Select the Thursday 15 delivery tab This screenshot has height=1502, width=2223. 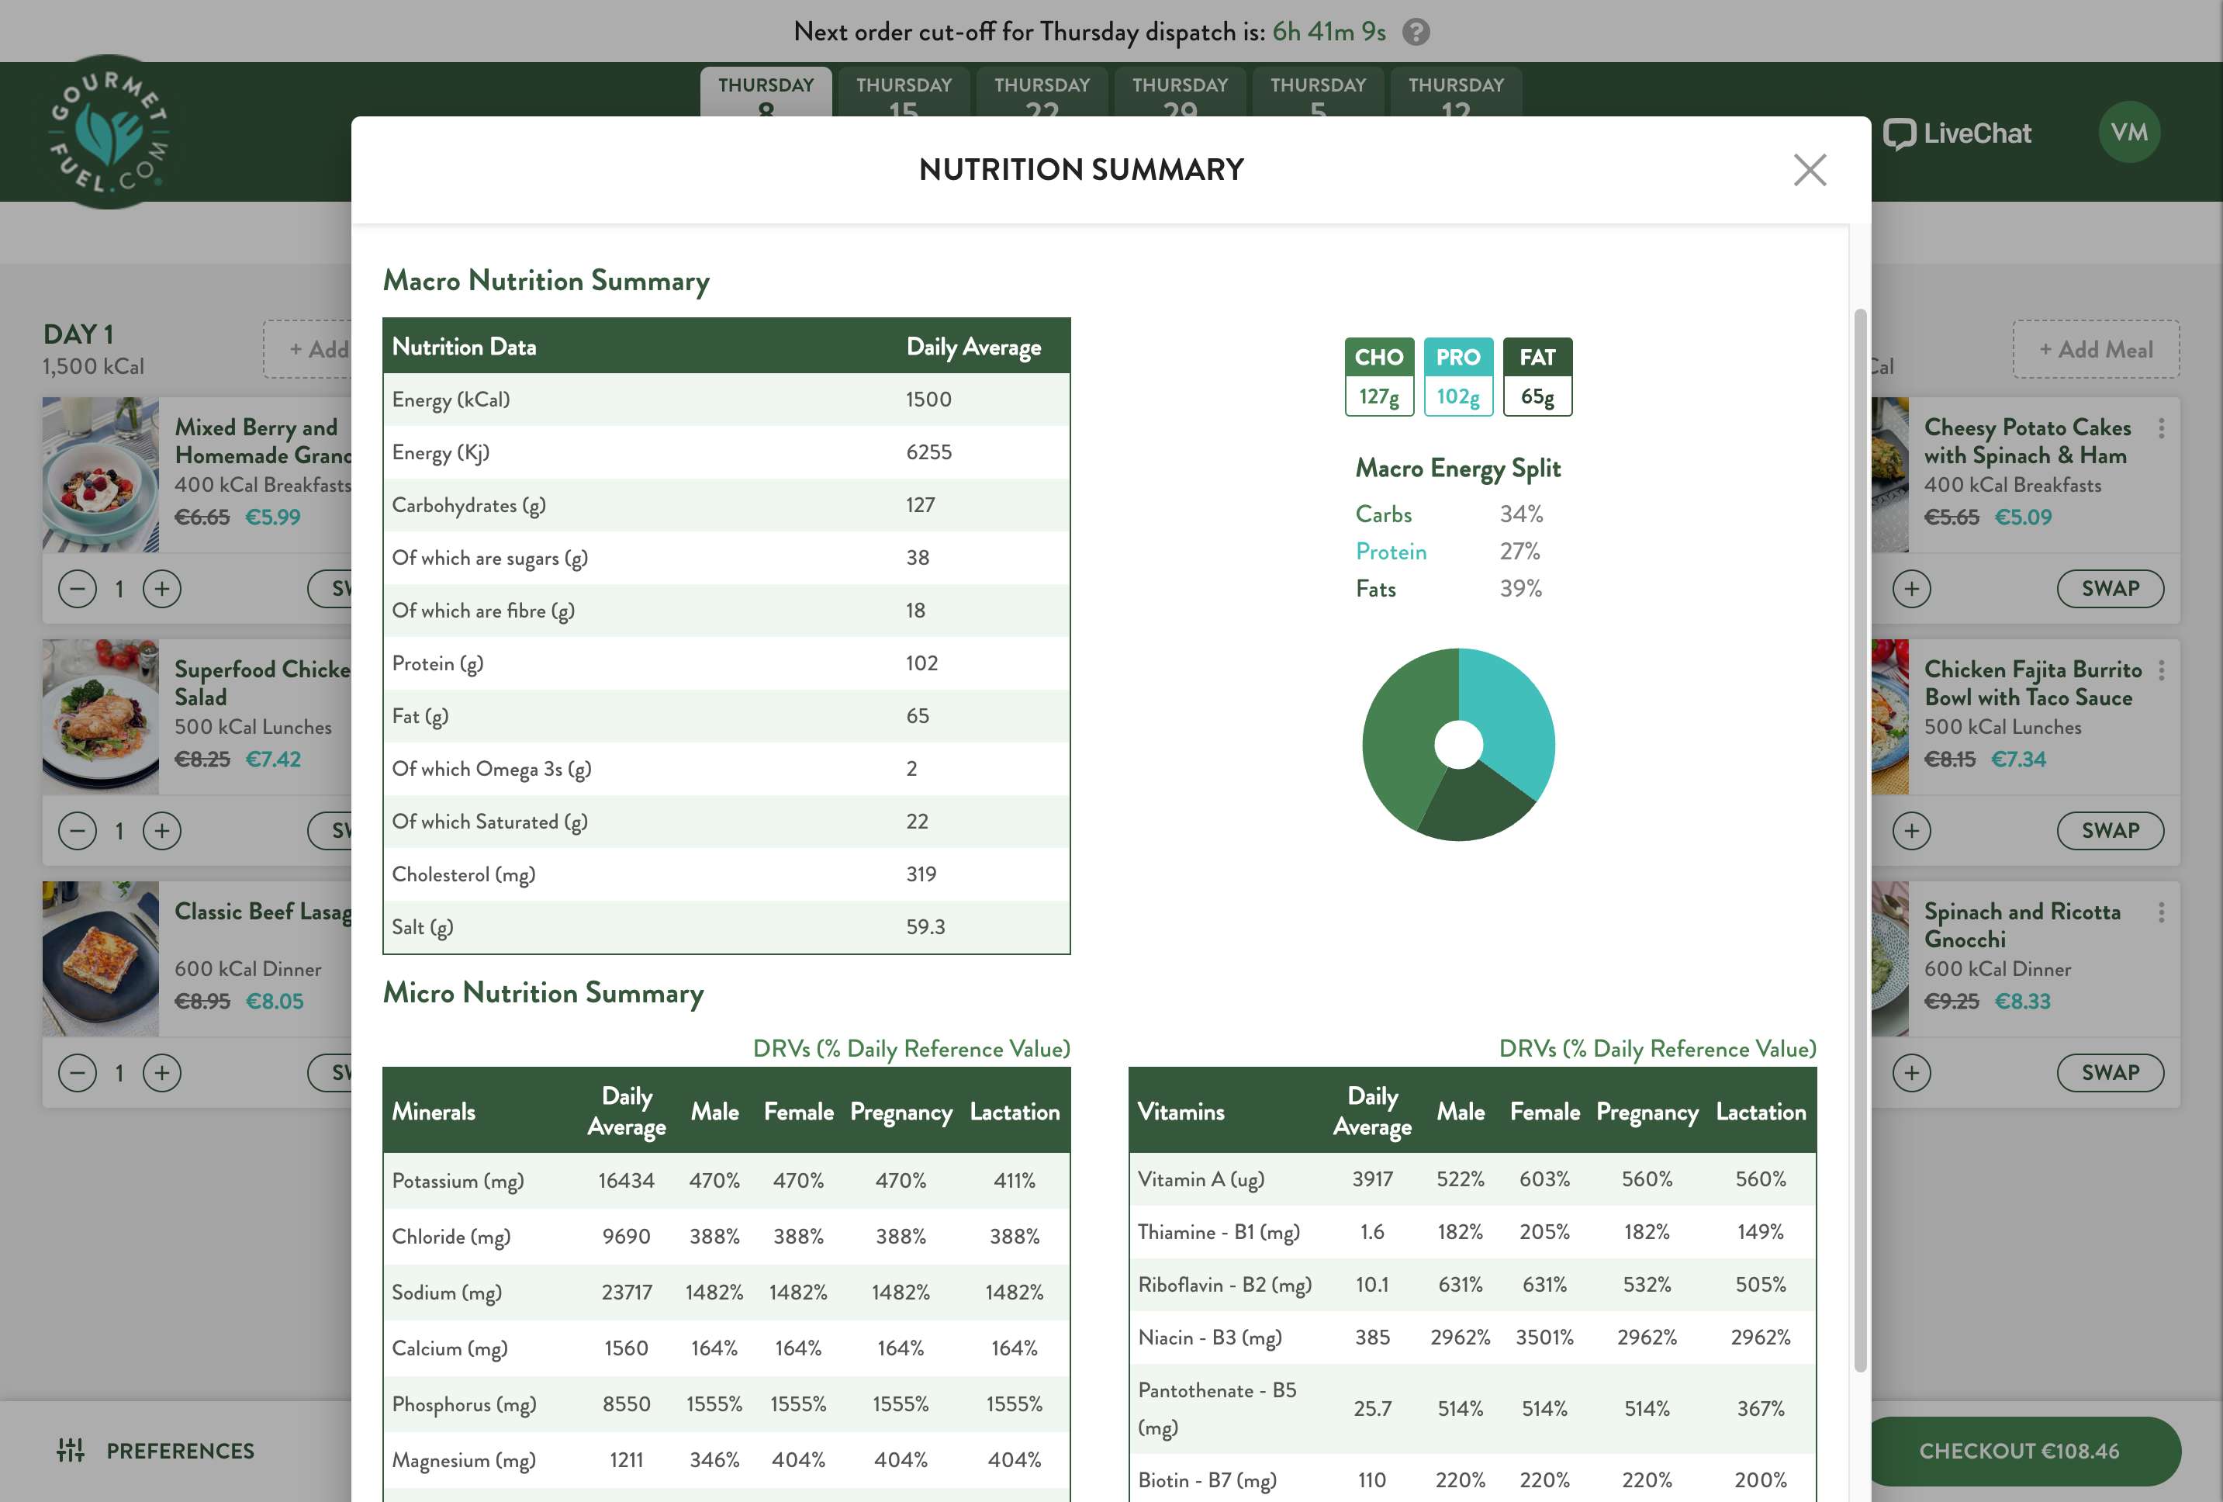[x=903, y=94]
